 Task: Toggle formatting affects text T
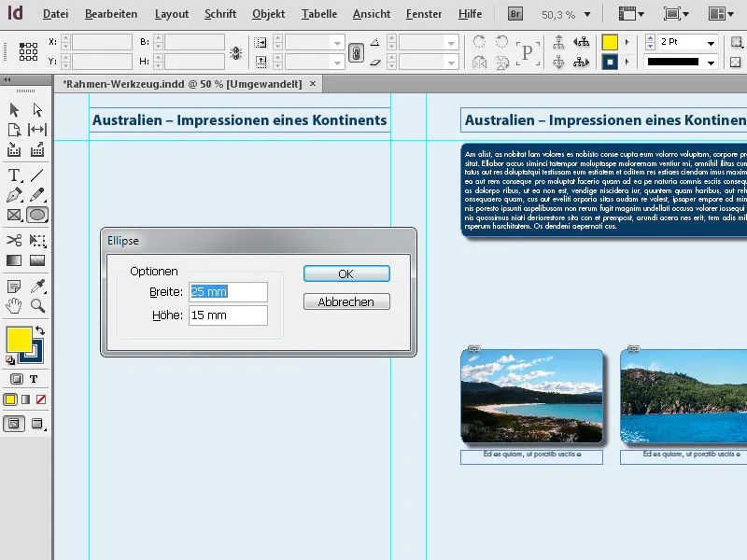[34, 379]
